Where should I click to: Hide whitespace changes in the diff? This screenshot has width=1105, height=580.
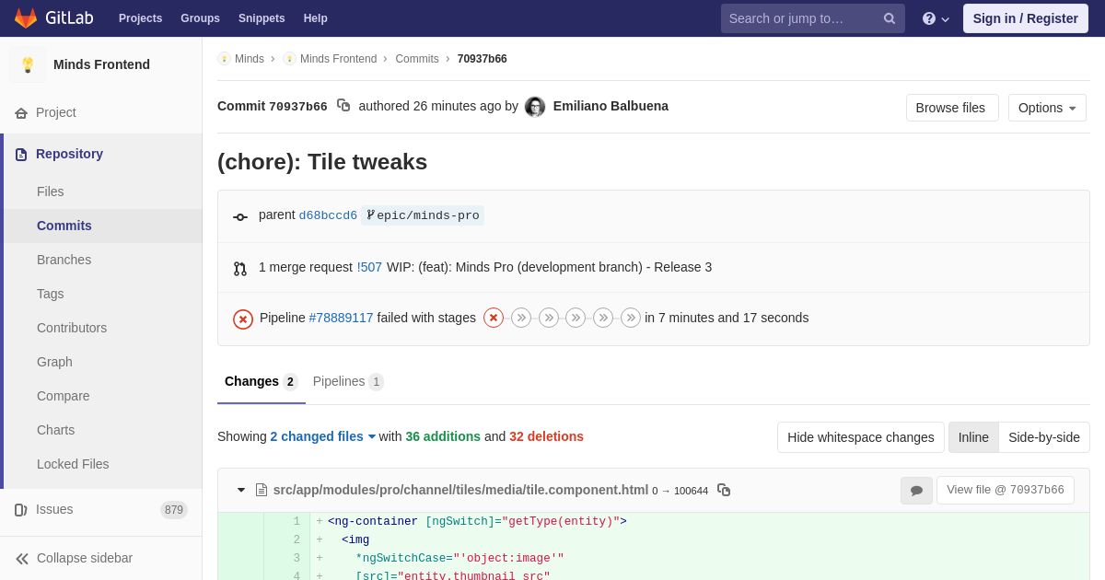(860, 437)
